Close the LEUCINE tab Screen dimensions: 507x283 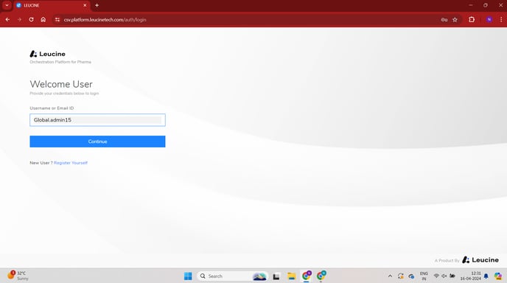click(x=85, y=5)
